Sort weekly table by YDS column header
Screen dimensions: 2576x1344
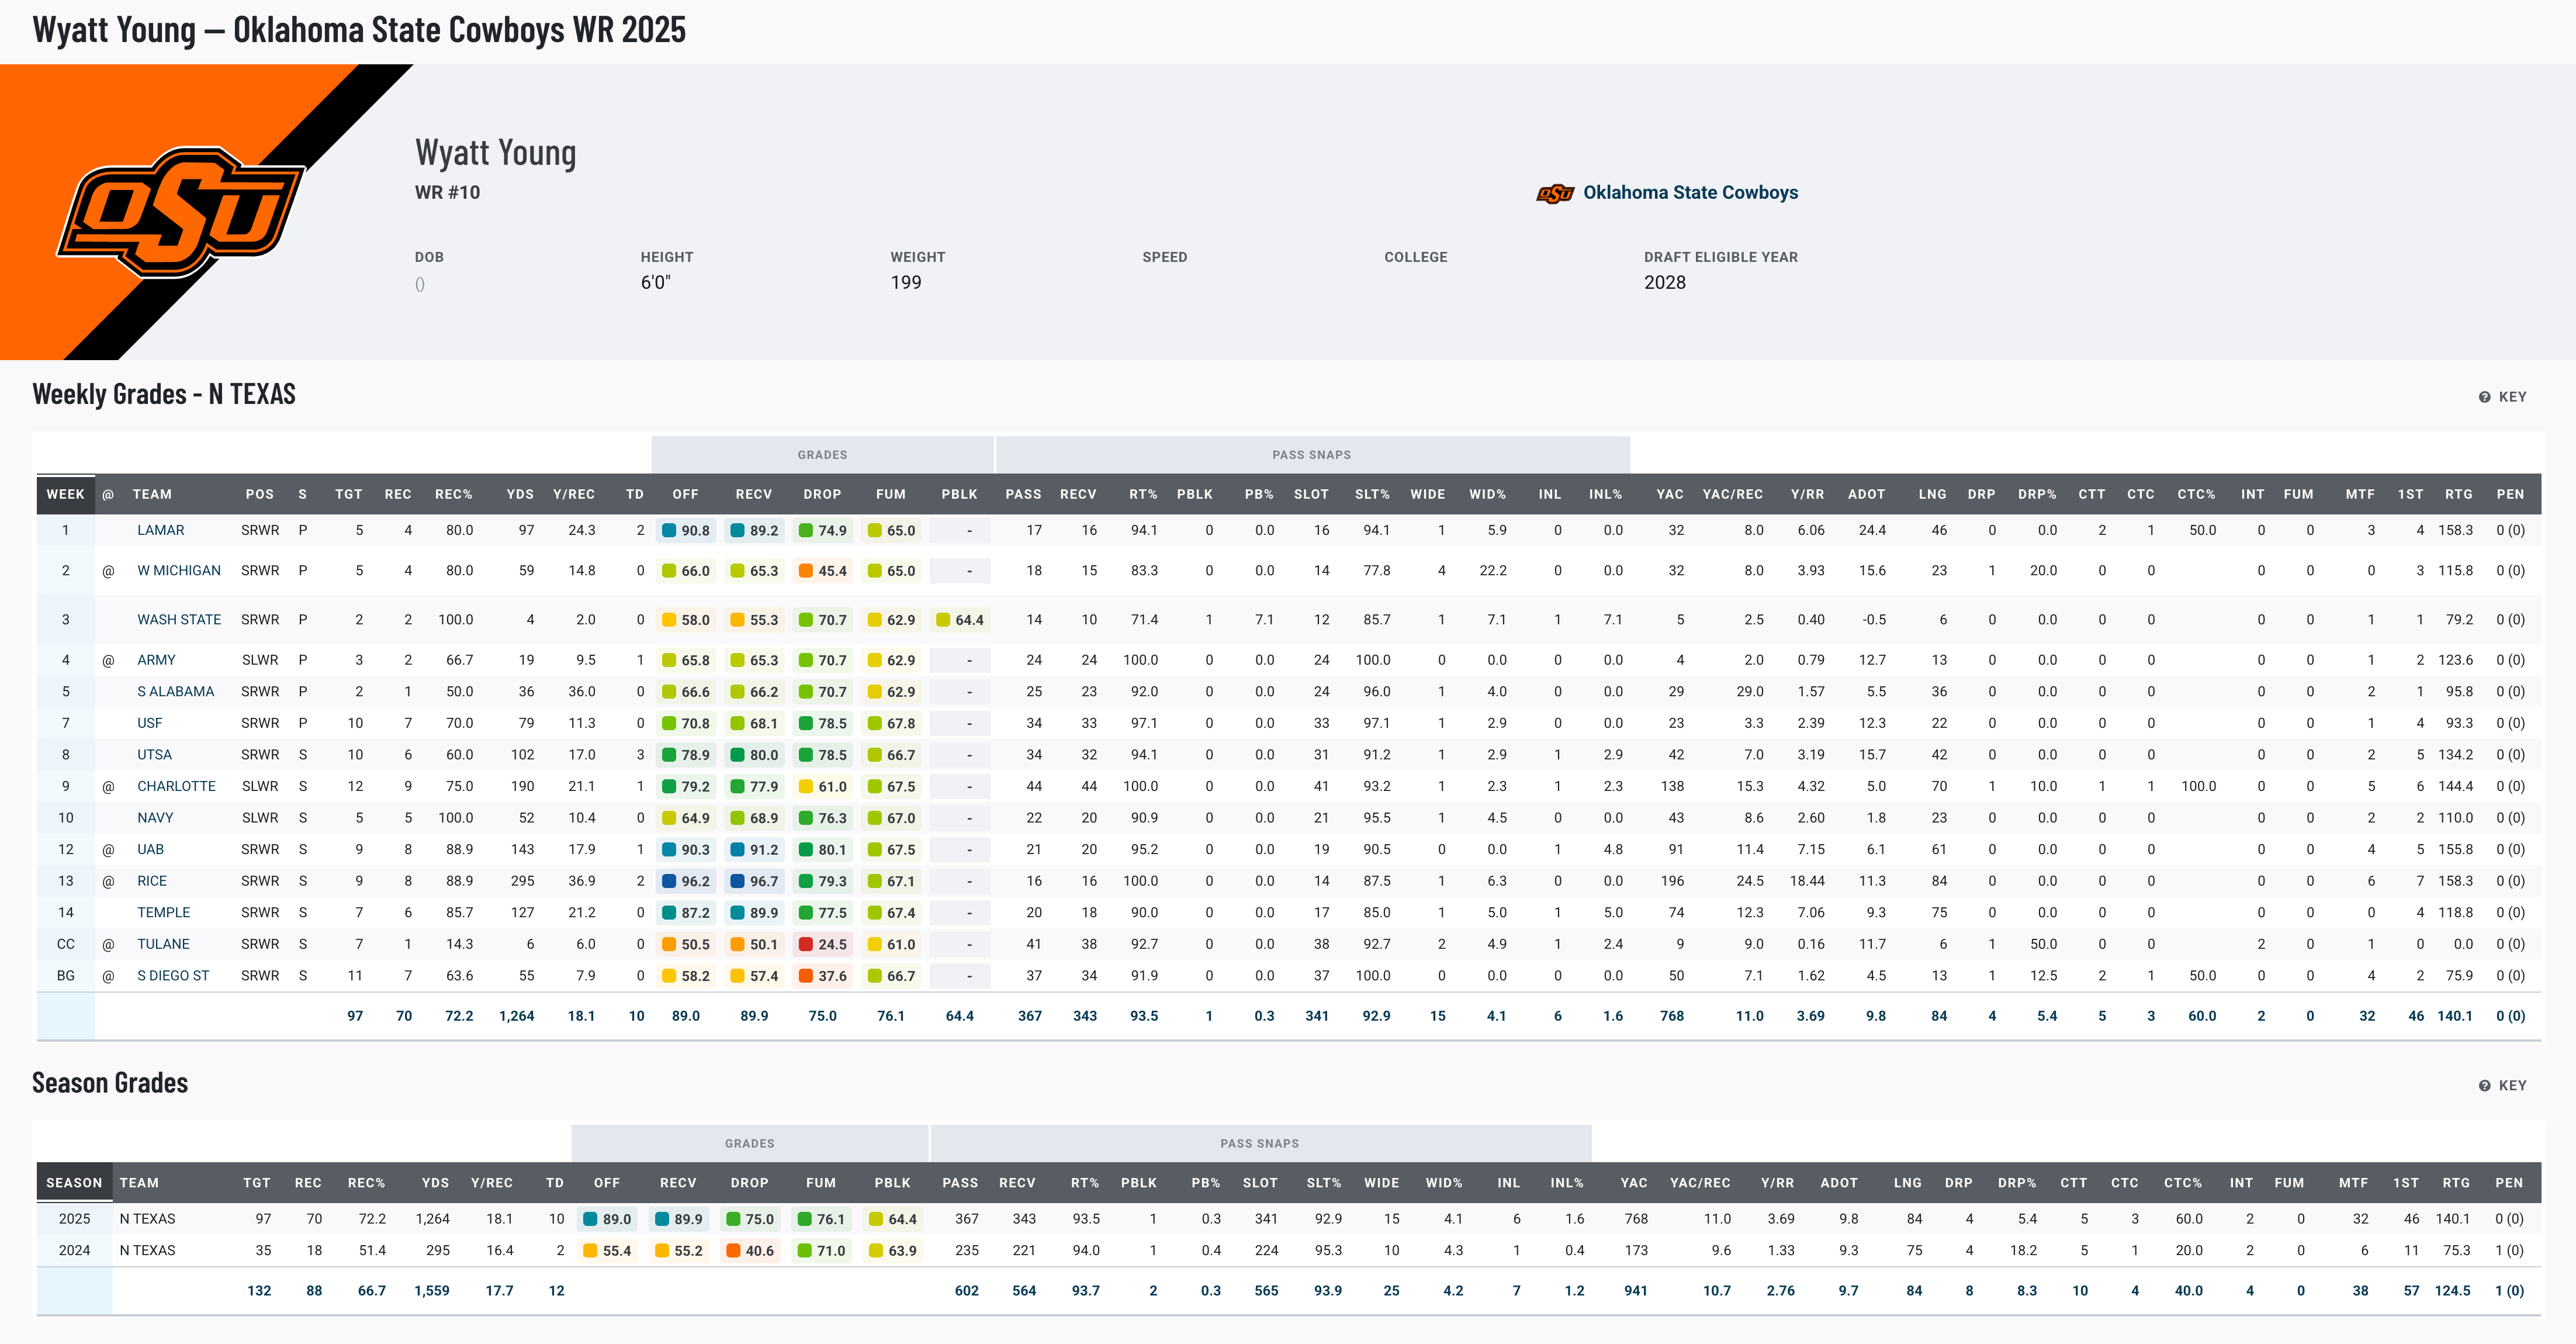[519, 494]
